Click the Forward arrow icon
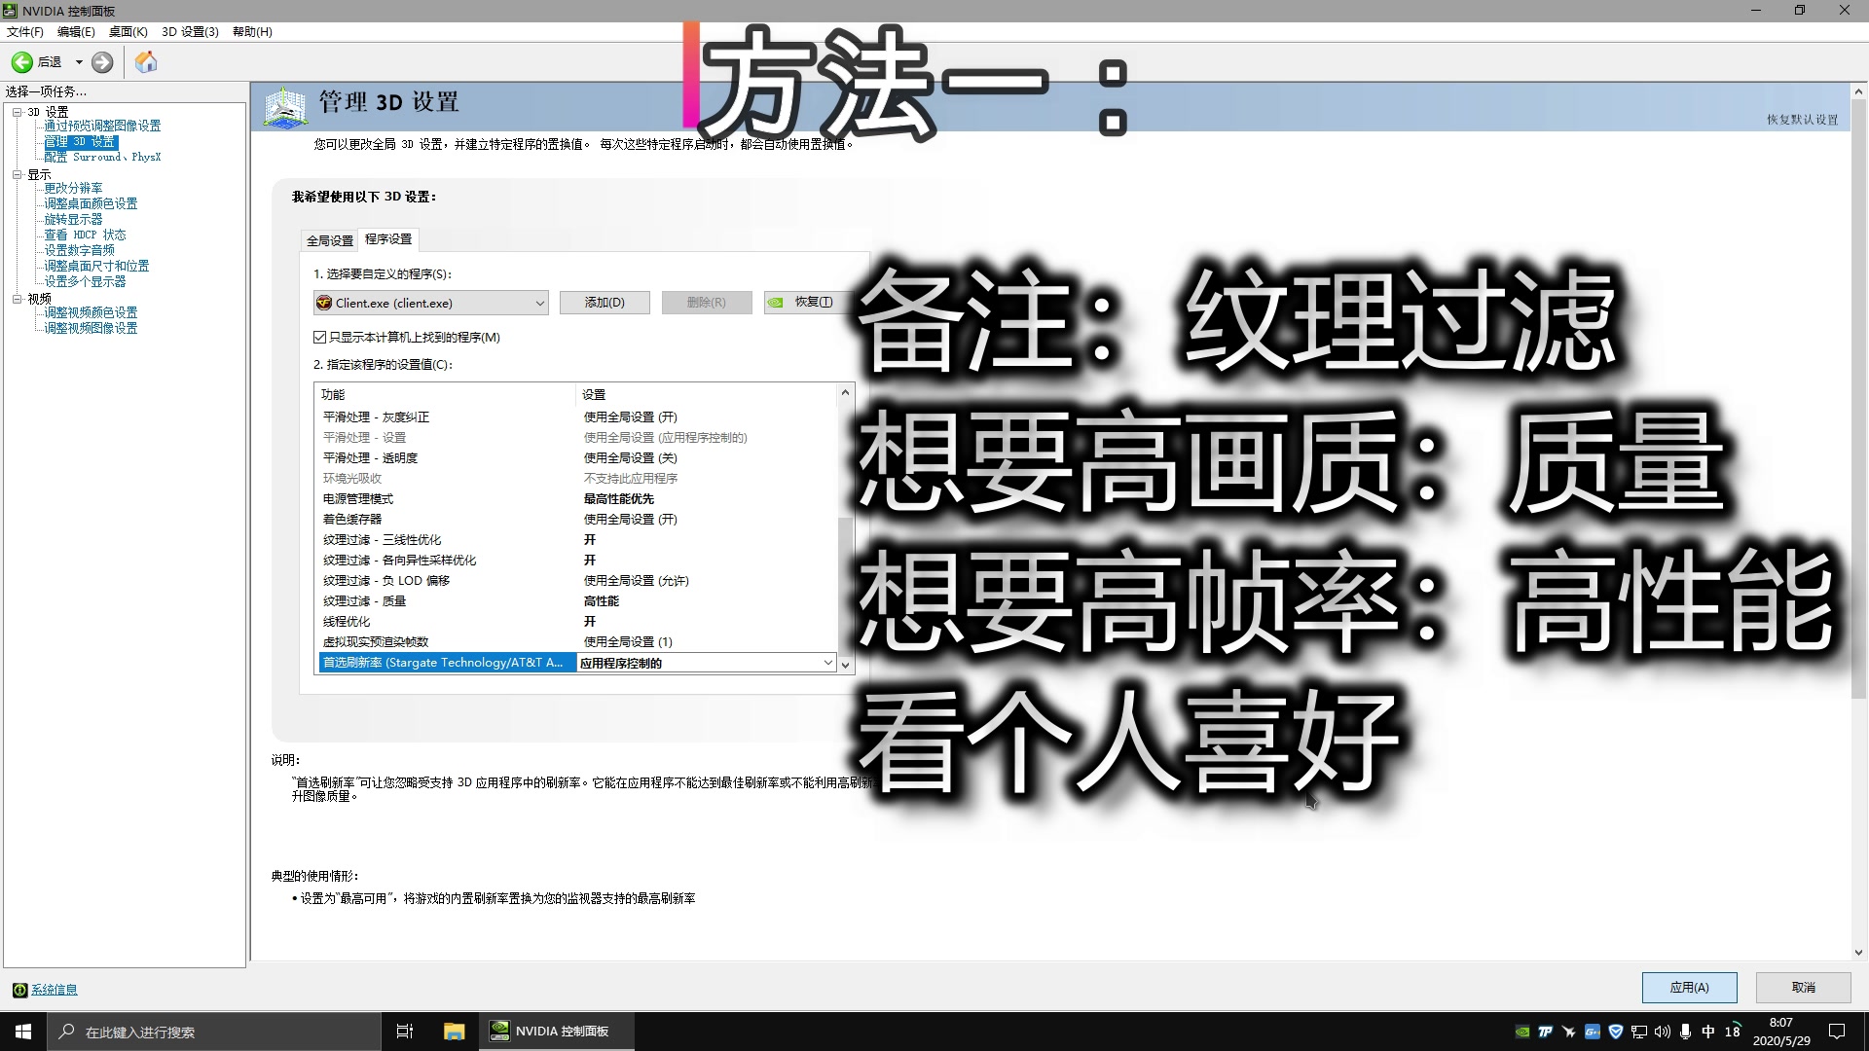The height and width of the screenshot is (1051, 1869). point(102,62)
